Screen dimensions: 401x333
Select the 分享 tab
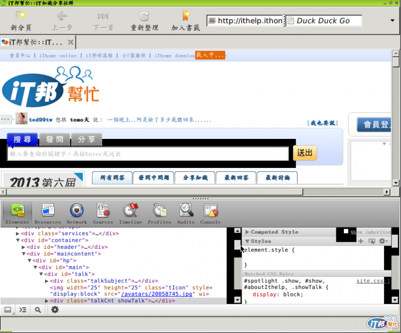coord(87,139)
